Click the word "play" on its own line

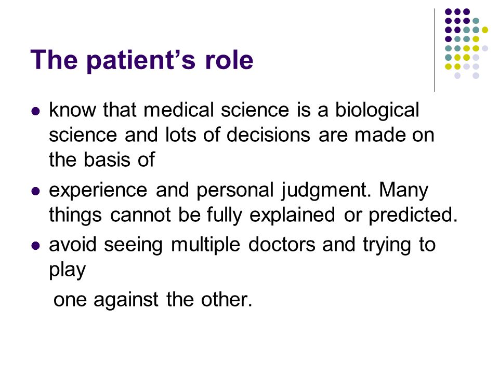[68, 271]
